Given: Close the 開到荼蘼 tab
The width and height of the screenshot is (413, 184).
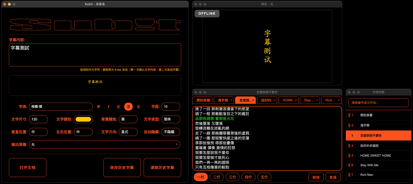Looking at the screenshot, I should 211,100.
